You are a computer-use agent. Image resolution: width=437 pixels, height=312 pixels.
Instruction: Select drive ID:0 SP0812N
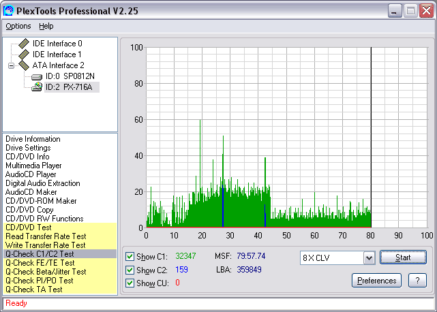70,76
